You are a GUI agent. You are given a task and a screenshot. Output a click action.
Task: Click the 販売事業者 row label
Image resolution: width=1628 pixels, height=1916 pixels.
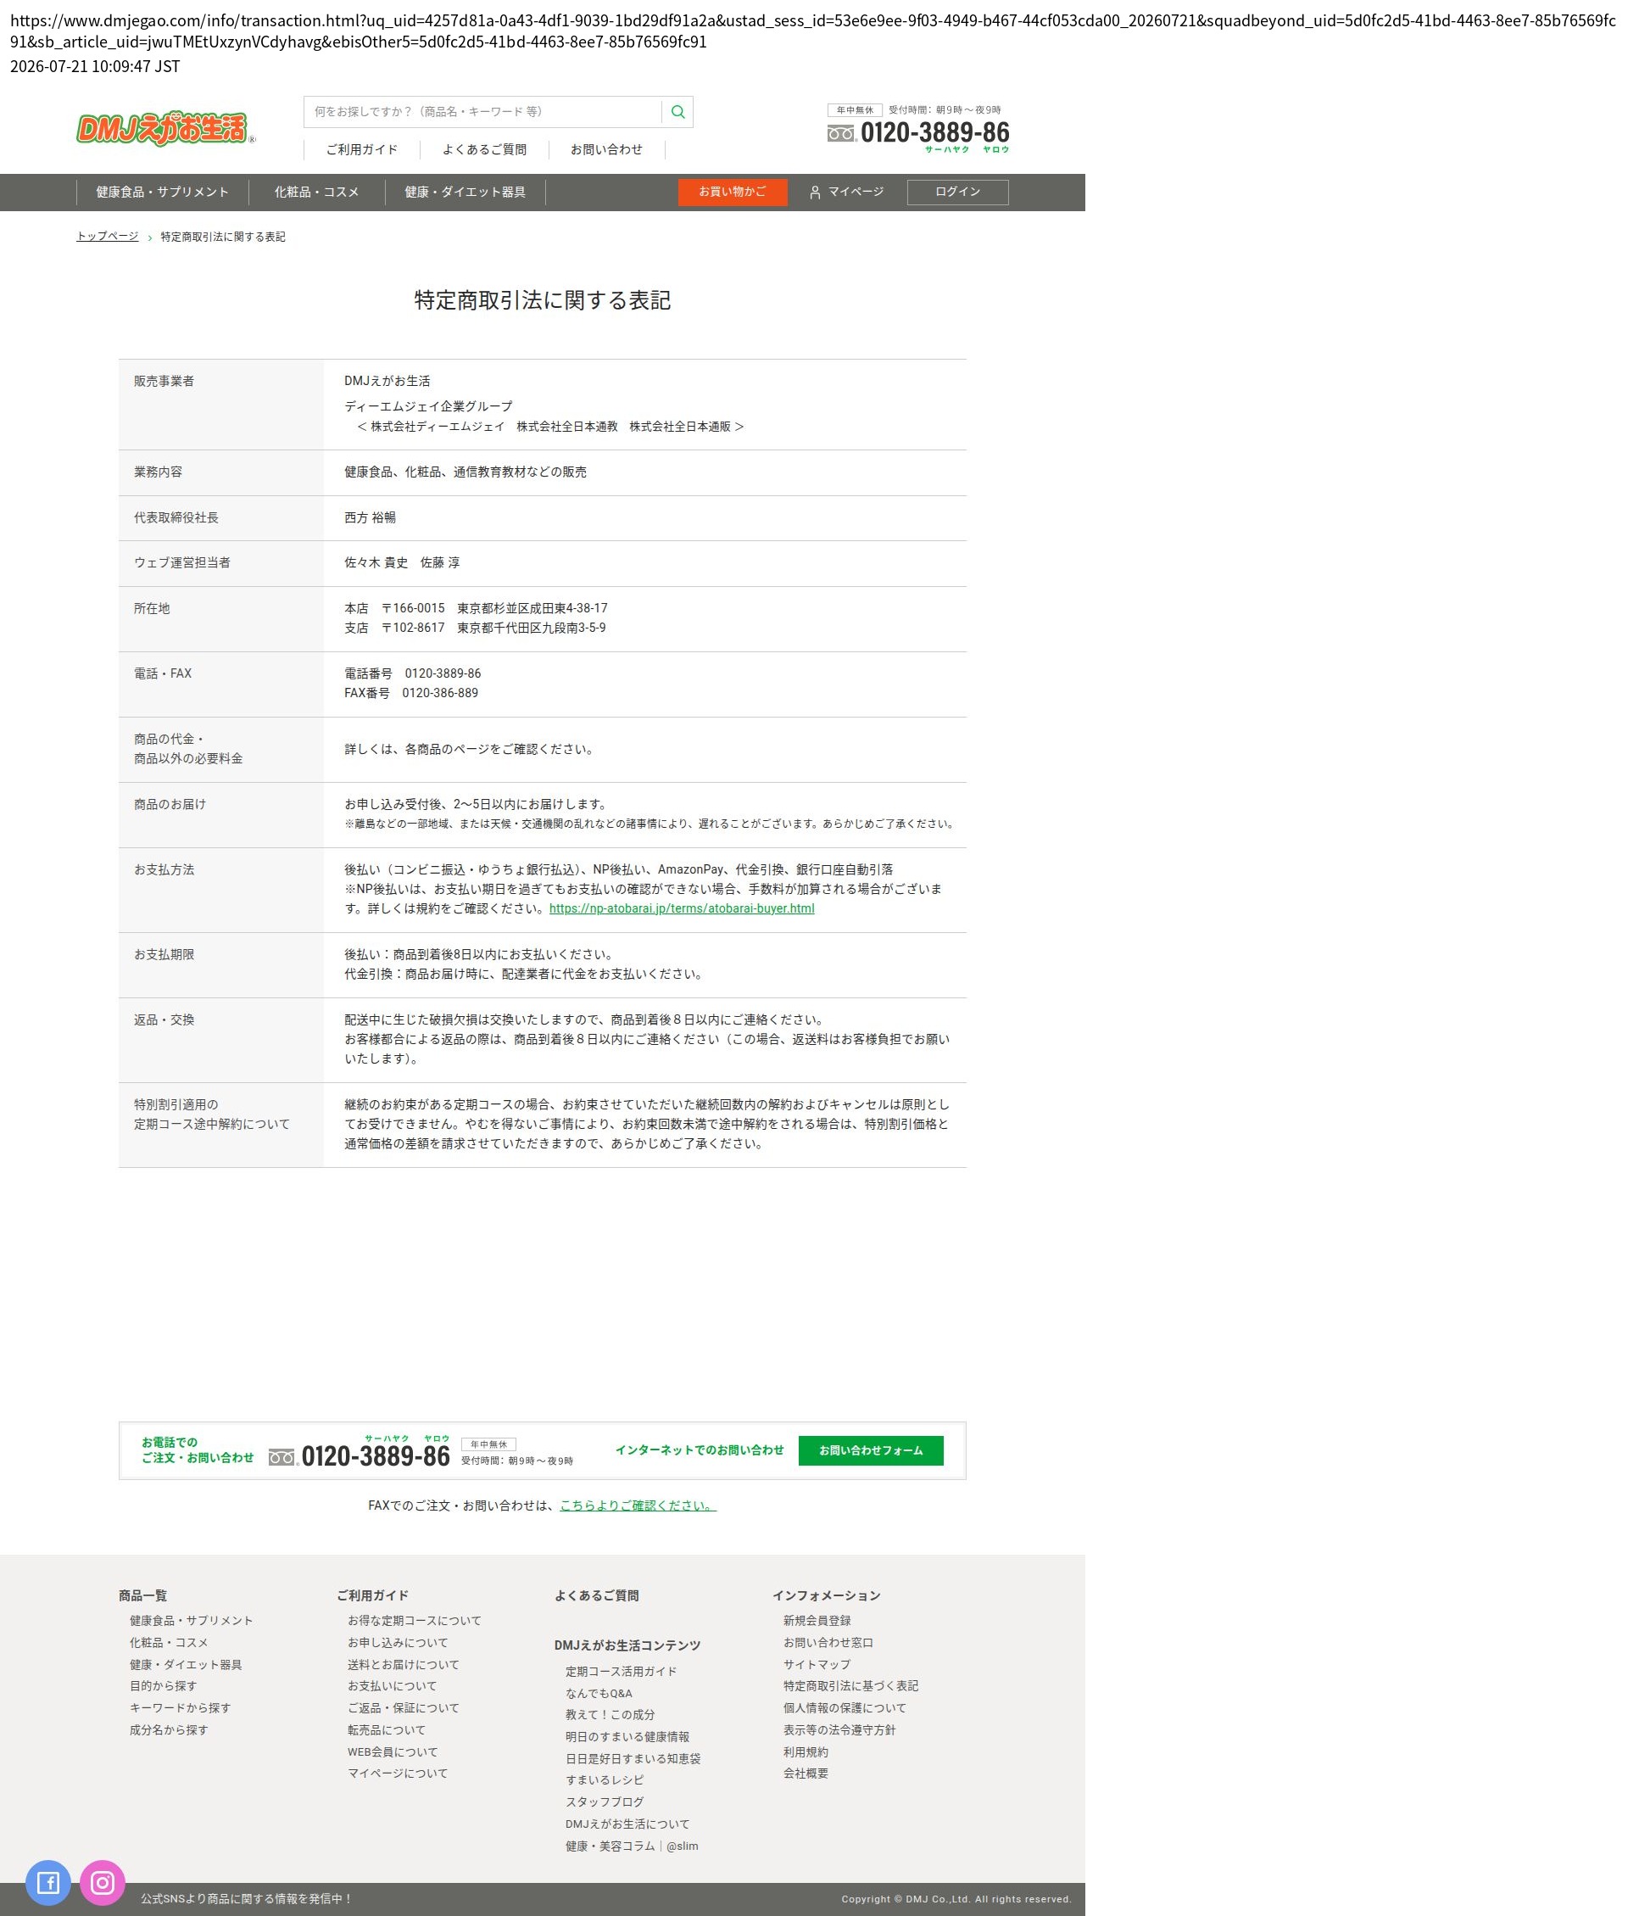[x=164, y=381]
